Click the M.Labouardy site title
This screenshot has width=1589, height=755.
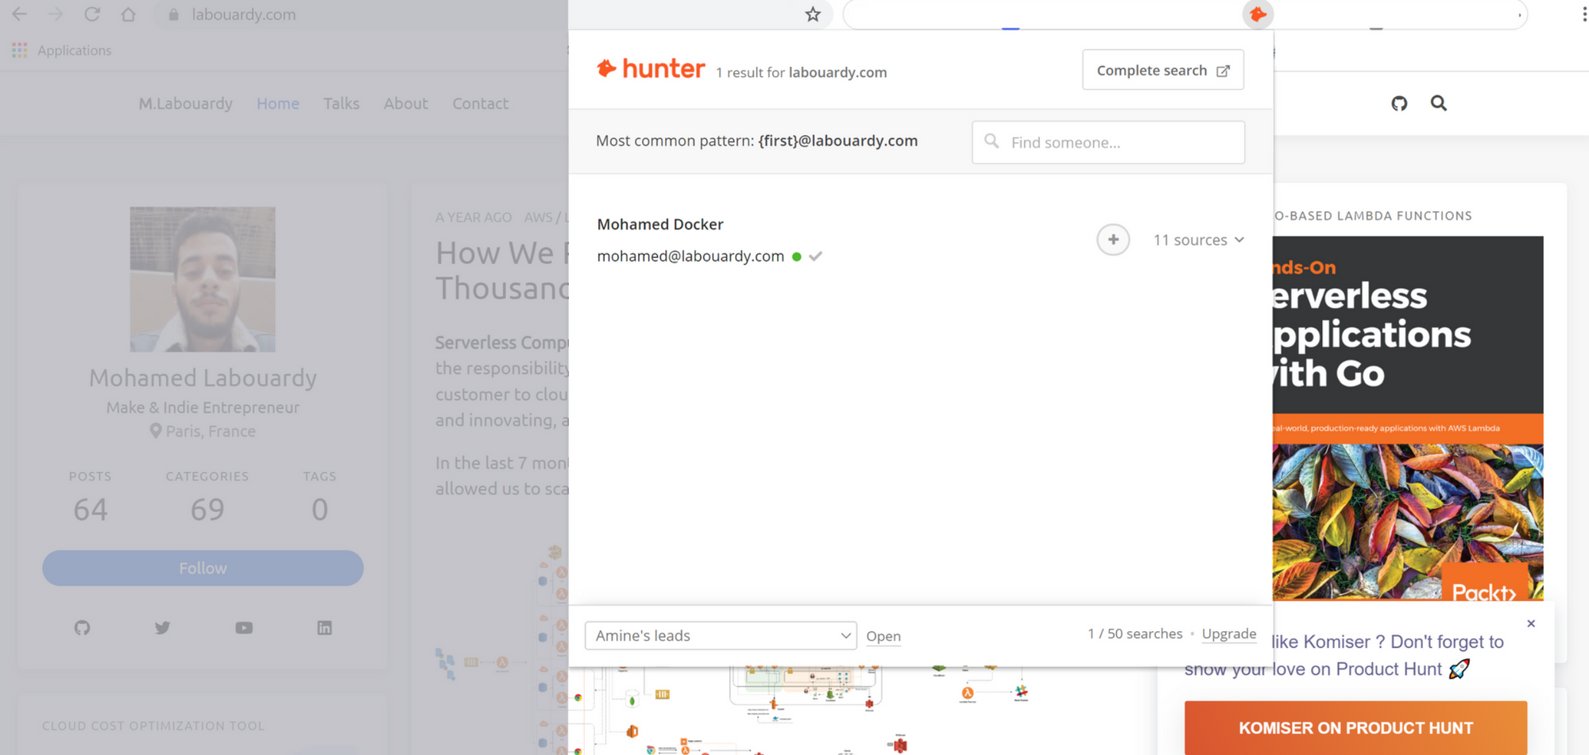186,103
